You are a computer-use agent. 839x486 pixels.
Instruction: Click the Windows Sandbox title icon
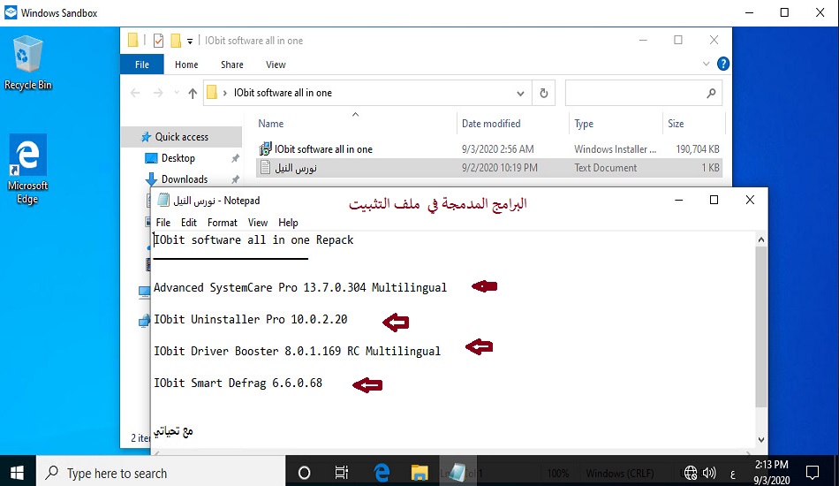click(x=11, y=12)
